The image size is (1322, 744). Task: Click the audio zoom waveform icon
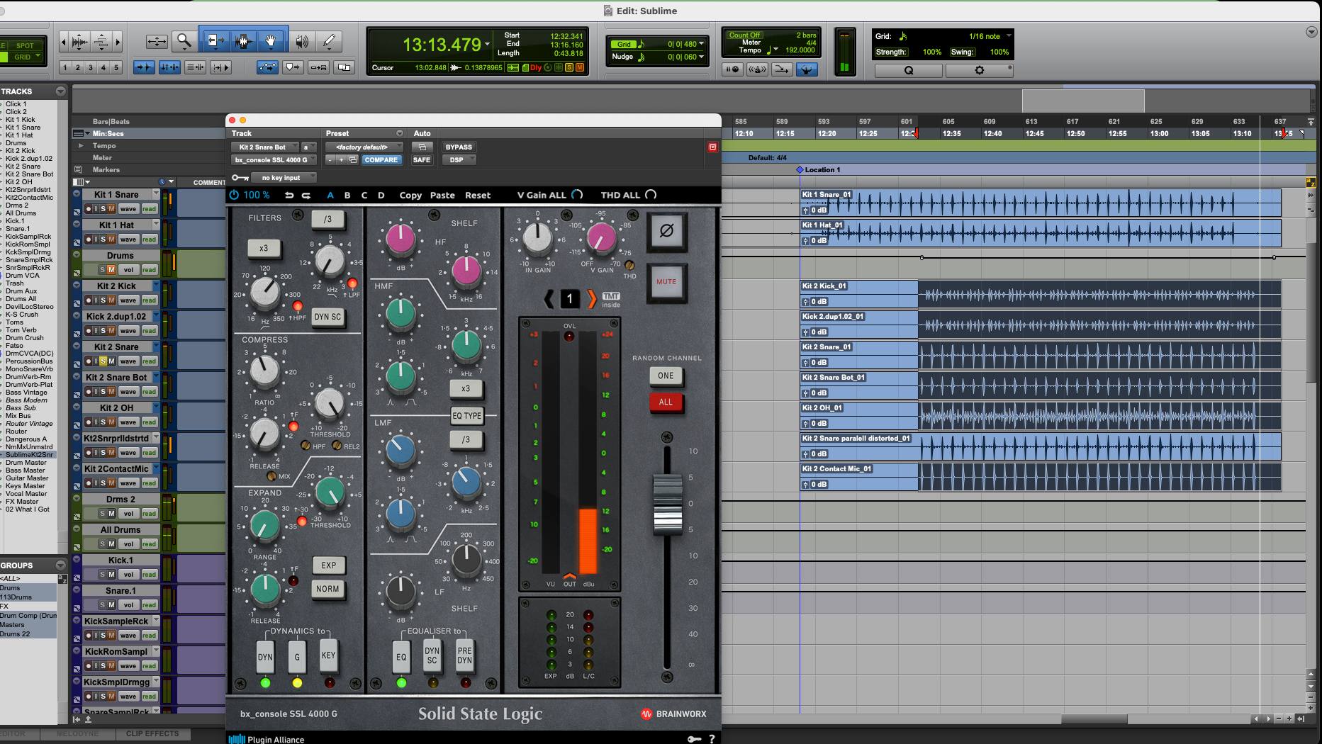pyautogui.click(x=79, y=42)
